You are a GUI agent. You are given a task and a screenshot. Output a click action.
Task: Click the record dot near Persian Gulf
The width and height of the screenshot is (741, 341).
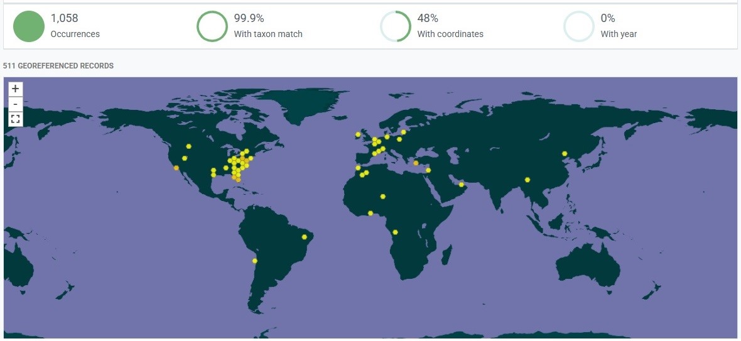461,184
